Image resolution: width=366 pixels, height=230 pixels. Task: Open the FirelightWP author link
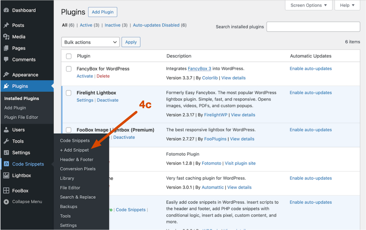[x=215, y=115]
